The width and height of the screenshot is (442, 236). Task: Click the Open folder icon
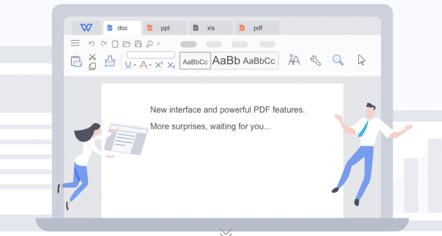(x=126, y=44)
